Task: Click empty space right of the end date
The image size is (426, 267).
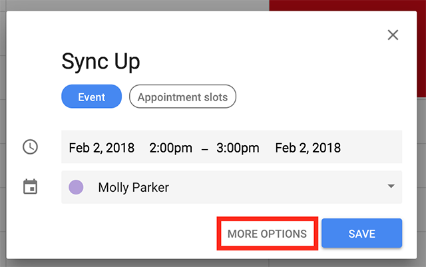Action: click(x=373, y=147)
